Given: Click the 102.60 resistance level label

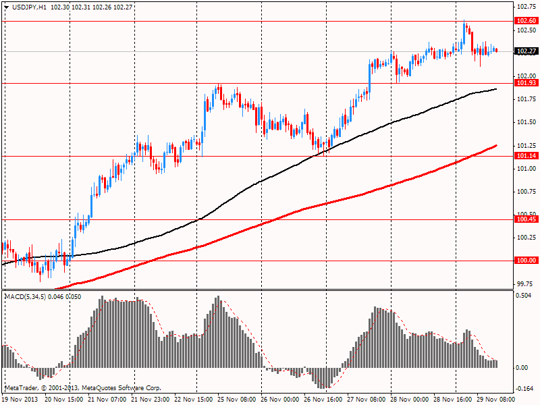Looking at the screenshot, I should pos(526,21).
